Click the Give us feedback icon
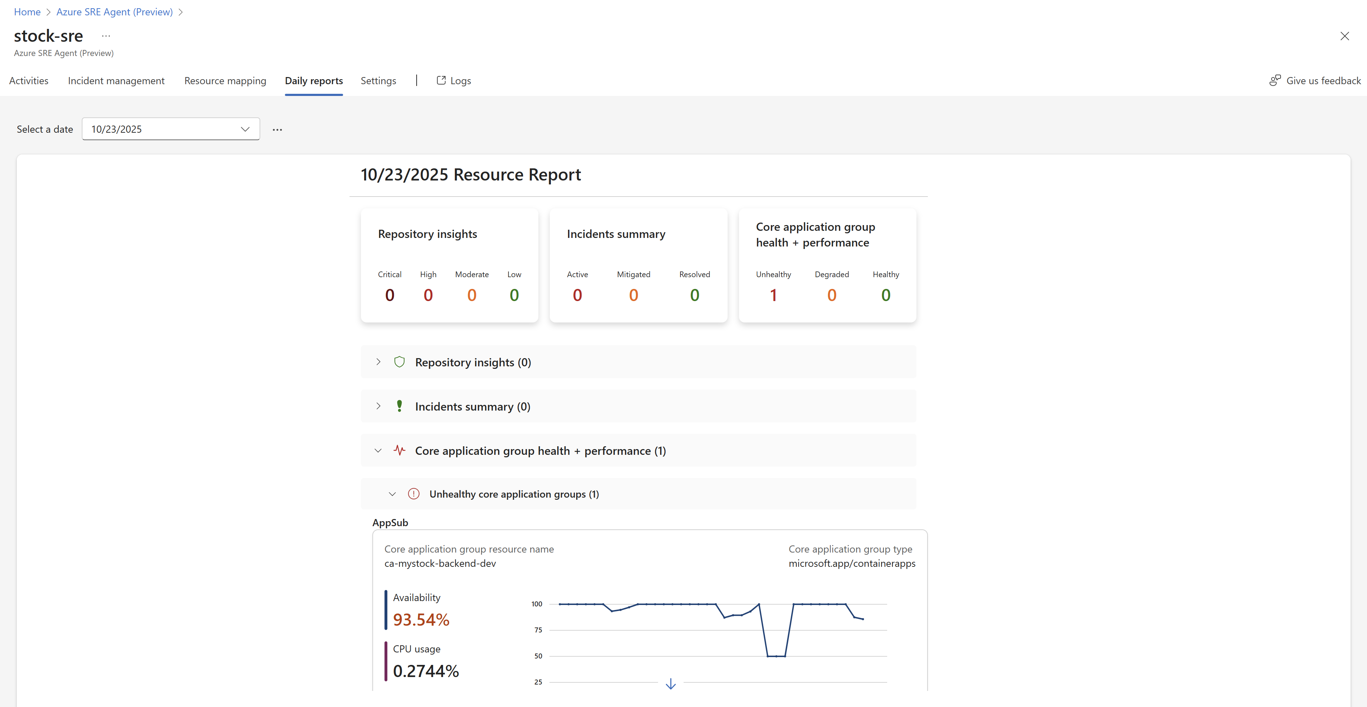The image size is (1367, 707). 1275,81
